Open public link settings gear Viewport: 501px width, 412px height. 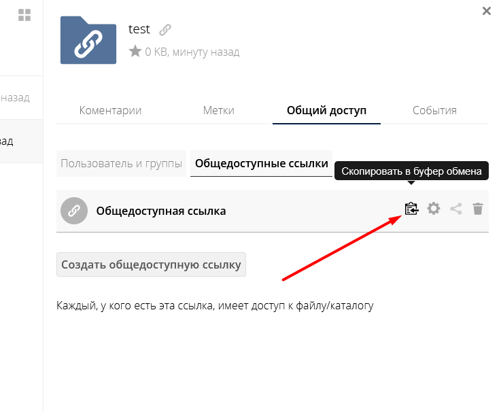pos(434,209)
